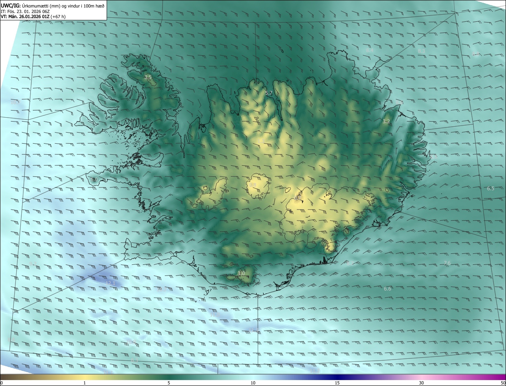The height and width of the screenshot is (386, 506).
Task: Click the 0.8 value on the central glacier
Action: (253, 185)
